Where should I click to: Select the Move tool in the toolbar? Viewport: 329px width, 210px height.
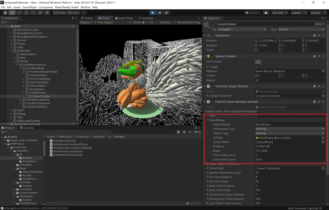click(12, 13)
